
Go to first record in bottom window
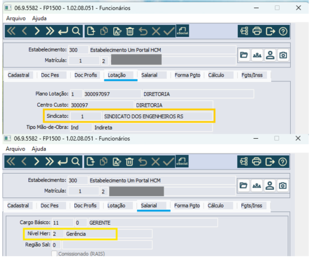tap(11, 161)
